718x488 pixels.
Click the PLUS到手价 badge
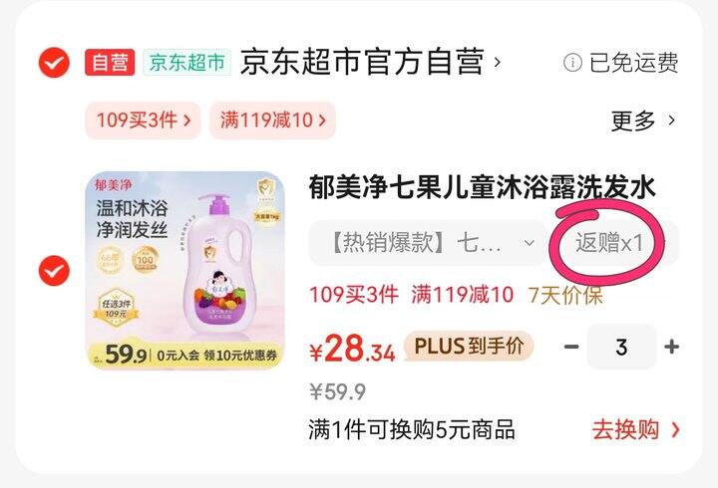[x=469, y=347]
